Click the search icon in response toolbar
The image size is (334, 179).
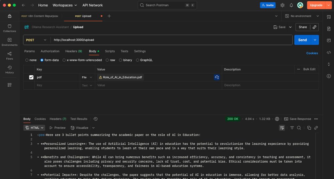click(299, 128)
